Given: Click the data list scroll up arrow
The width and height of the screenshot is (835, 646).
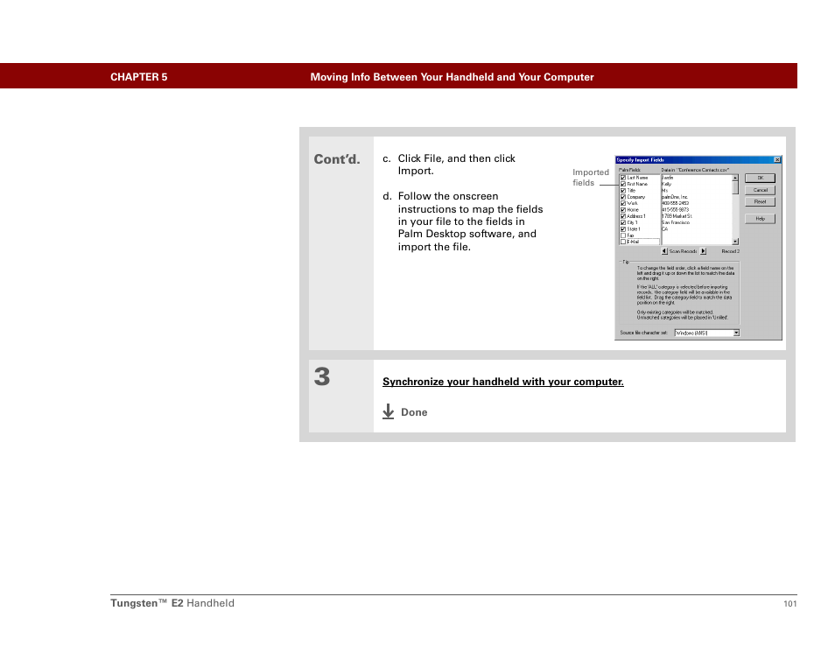Looking at the screenshot, I should point(735,178).
